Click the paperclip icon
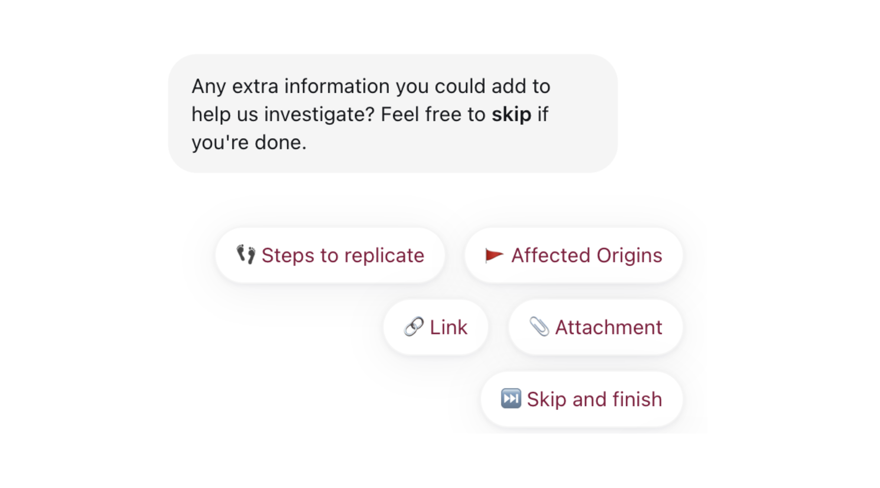 pyautogui.click(x=539, y=327)
